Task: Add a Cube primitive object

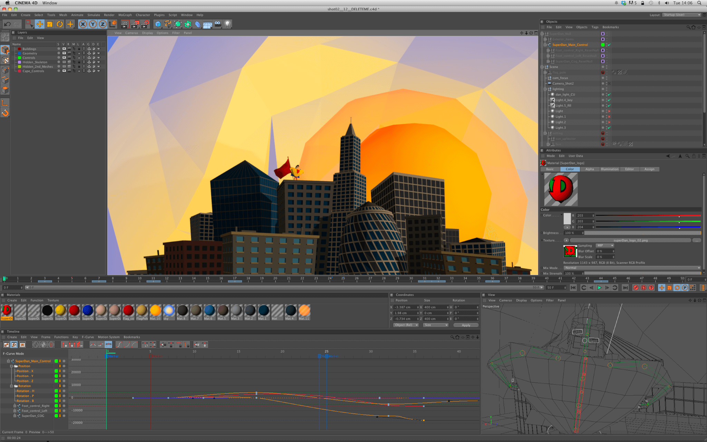Action: click(x=158, y=24)
